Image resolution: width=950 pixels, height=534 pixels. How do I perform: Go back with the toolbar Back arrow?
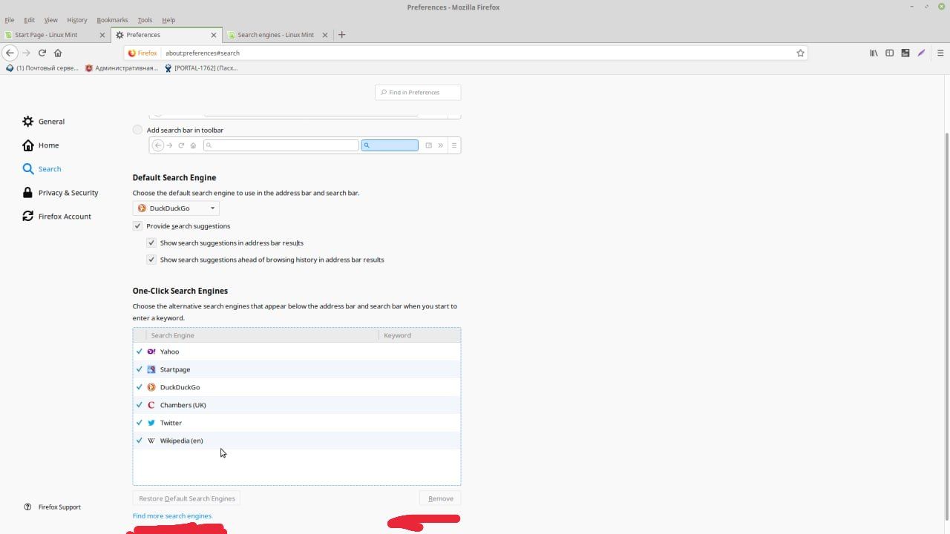click(10, 53)
